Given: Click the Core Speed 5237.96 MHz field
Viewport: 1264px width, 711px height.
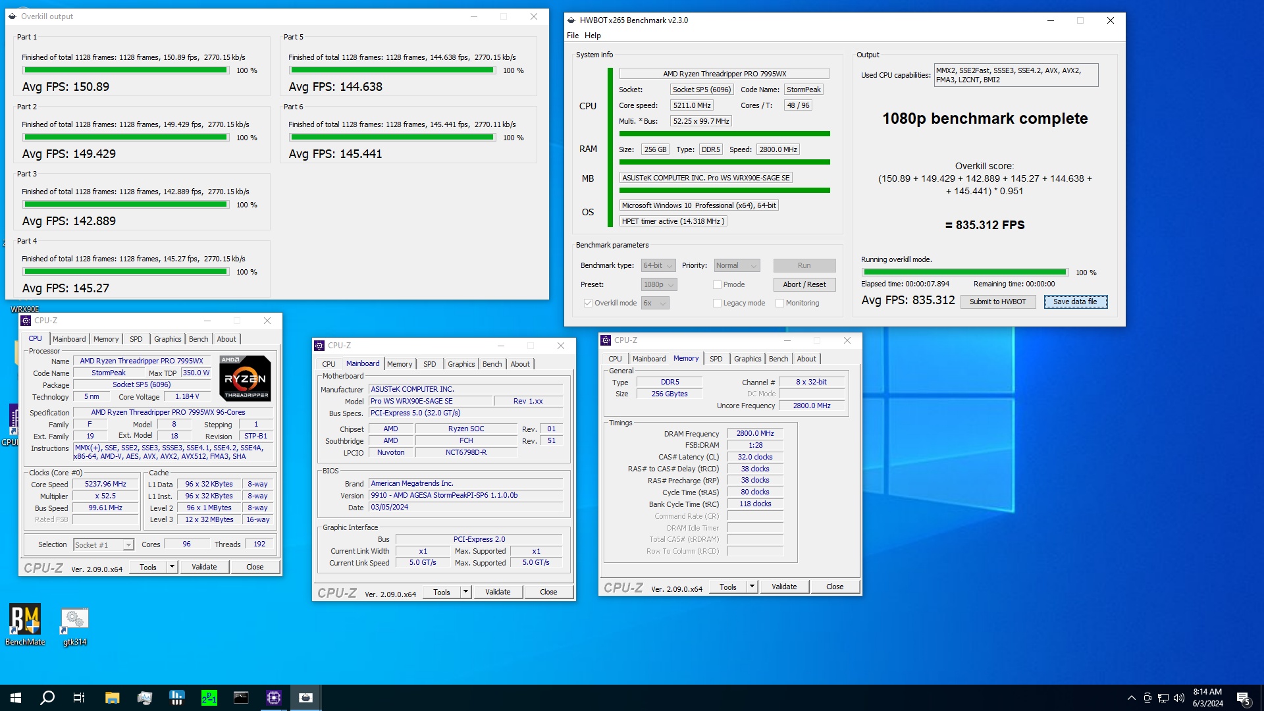Looking at the screenshot, I should pyautogui.click(x=105, y=485).
